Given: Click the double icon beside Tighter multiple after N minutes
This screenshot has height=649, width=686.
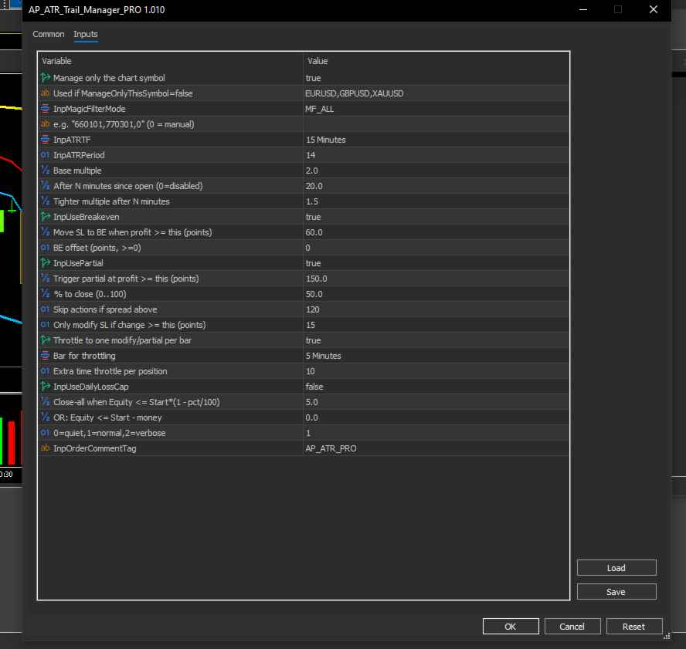Looking at the screenshot, I should 45,201.
